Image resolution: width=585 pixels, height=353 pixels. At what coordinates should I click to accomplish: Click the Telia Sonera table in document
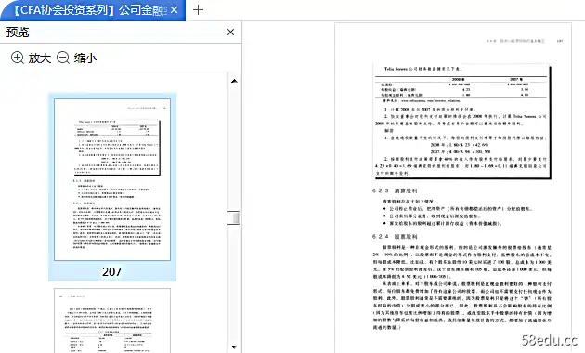point(461,87)
